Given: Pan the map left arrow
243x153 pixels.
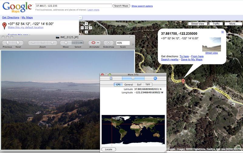Looking at the screenshot, I should pos(82,28).
